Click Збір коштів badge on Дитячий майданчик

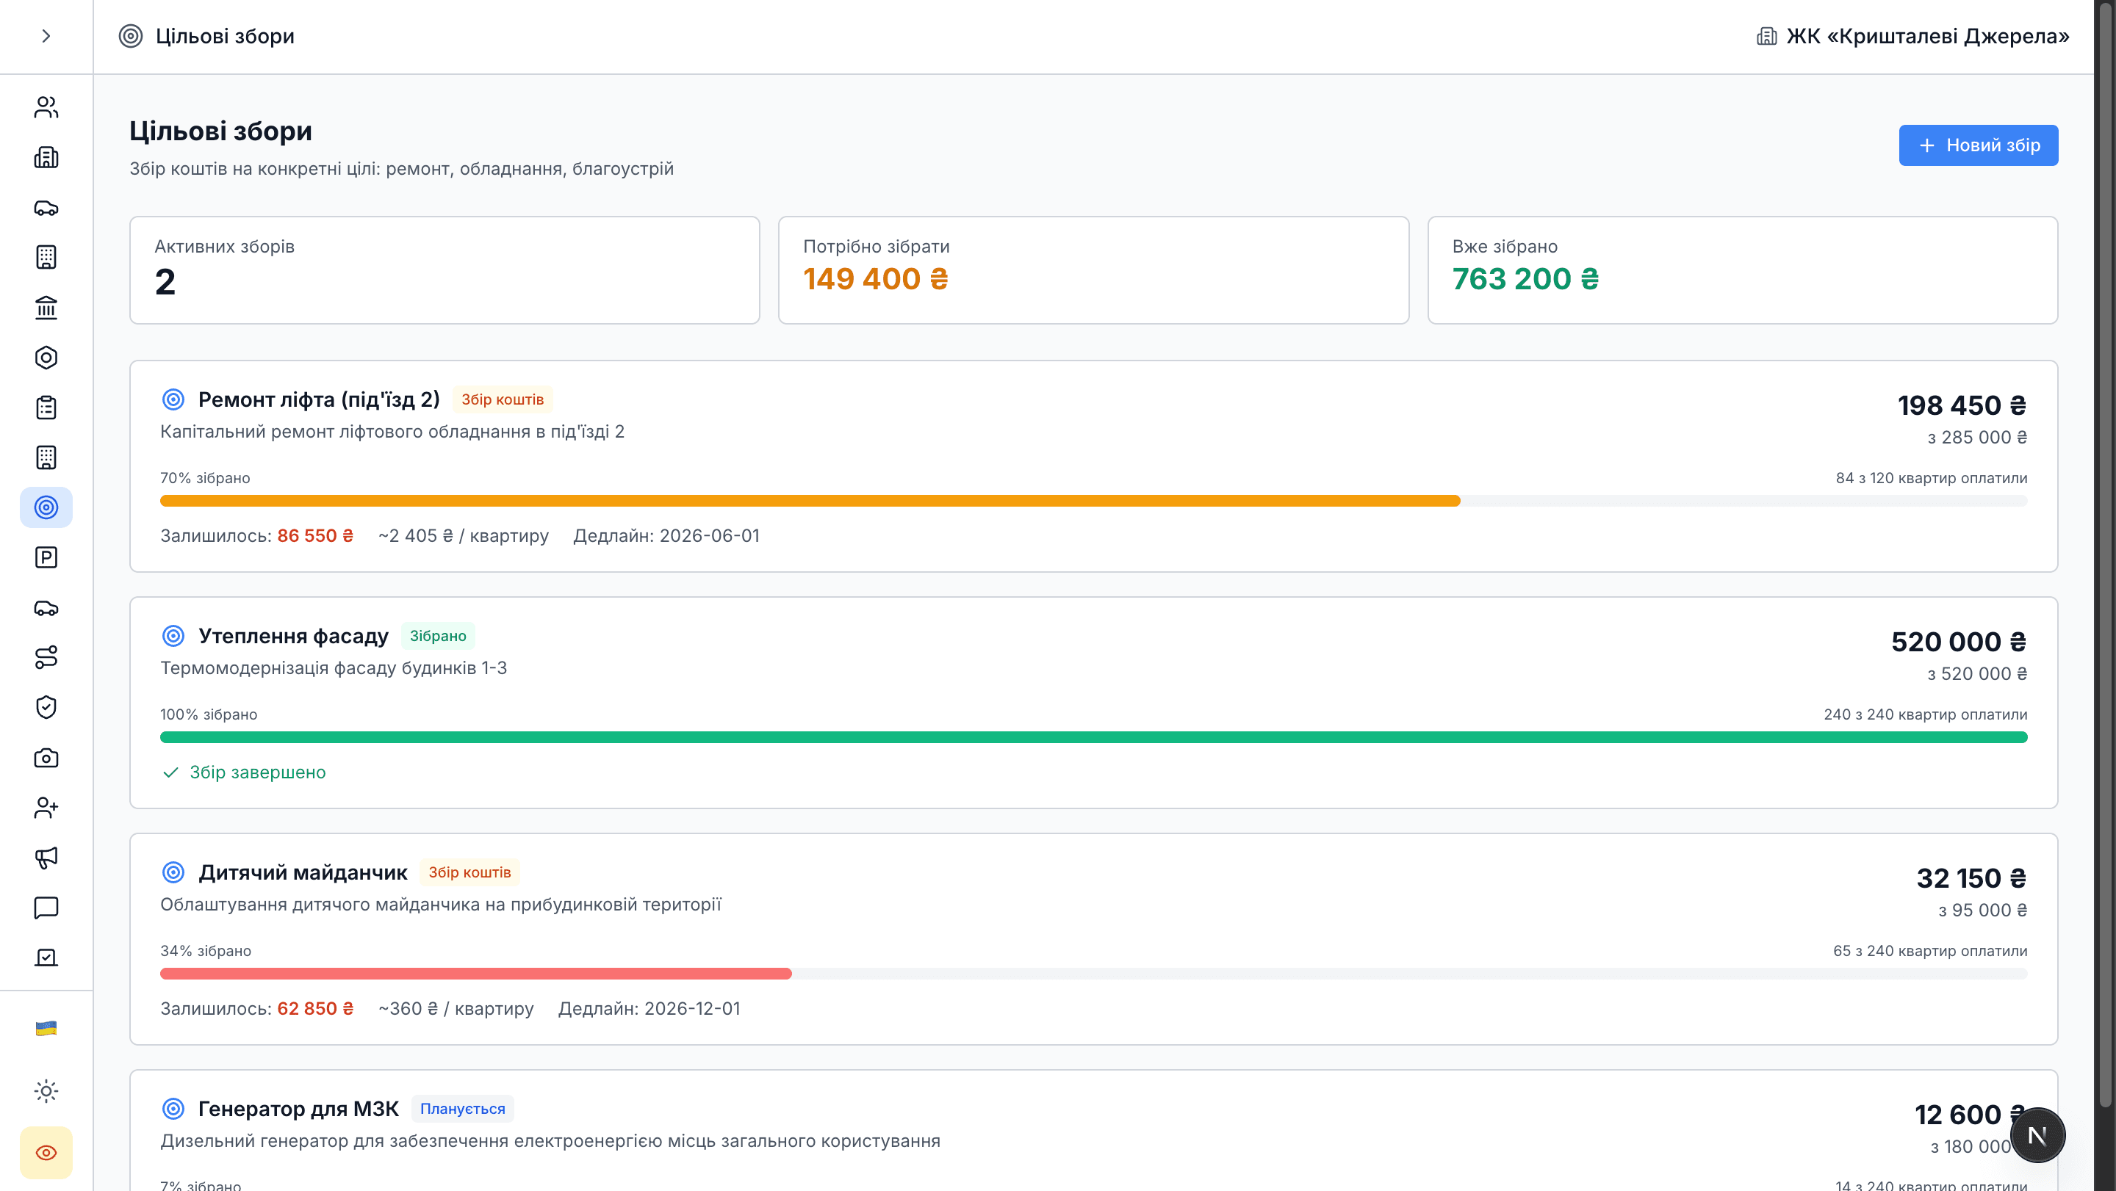point(469,872)
